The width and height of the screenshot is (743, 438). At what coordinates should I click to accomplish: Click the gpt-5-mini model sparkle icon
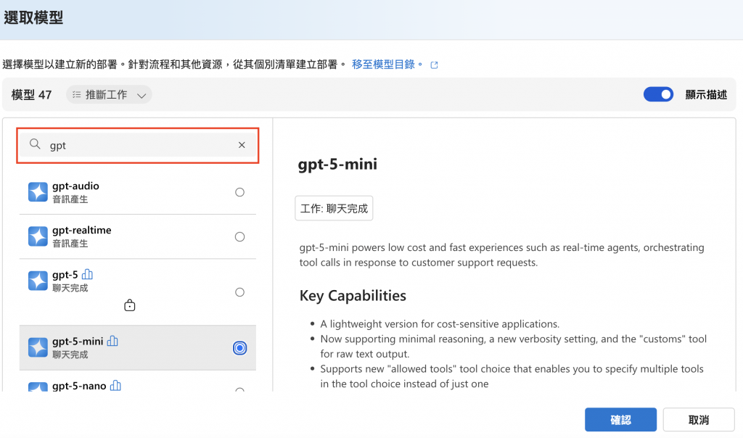tap(38, 347)
